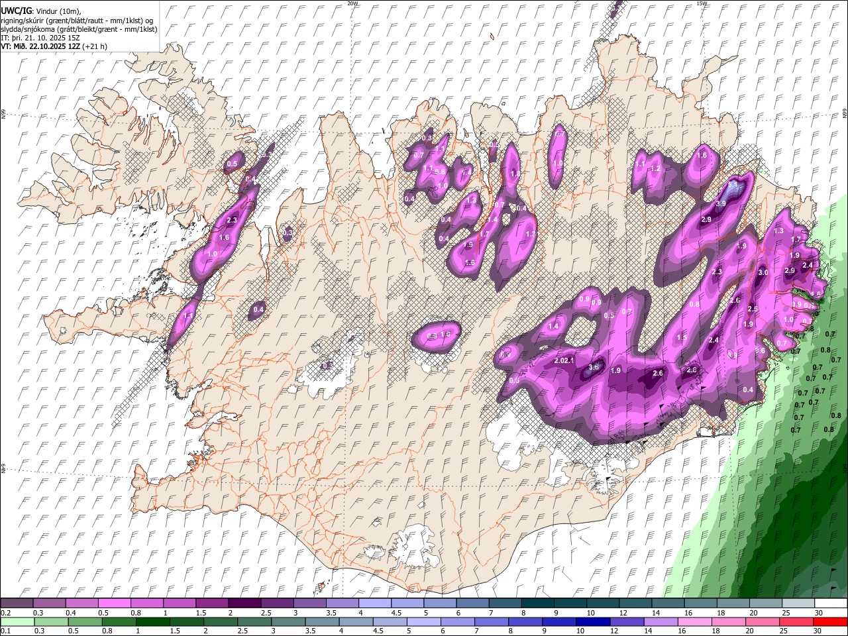Click the 'slydda/snjókoma' legend description line
The height and width of the screenshot is (636, 848).
pyautogui.click(x=79, y=29)
